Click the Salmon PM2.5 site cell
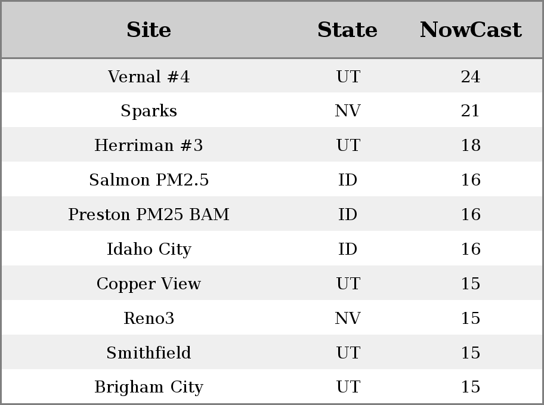Image resolution: width=544 pixels, height=405 pixels. coord(149,180)
